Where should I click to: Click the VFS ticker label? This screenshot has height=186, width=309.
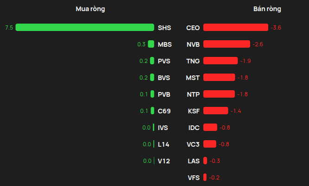[194, 178]
